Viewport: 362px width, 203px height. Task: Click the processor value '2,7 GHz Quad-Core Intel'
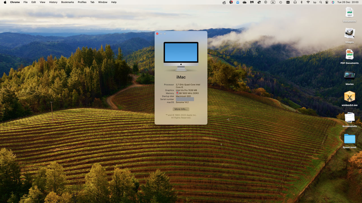(x=188, y=85)
